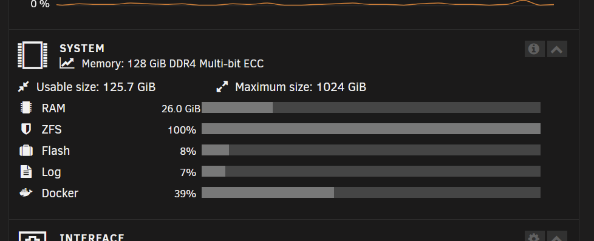Click the Flash briefcase icon
594x241 pixels.
pyautogui.click(x=26, y=151)
